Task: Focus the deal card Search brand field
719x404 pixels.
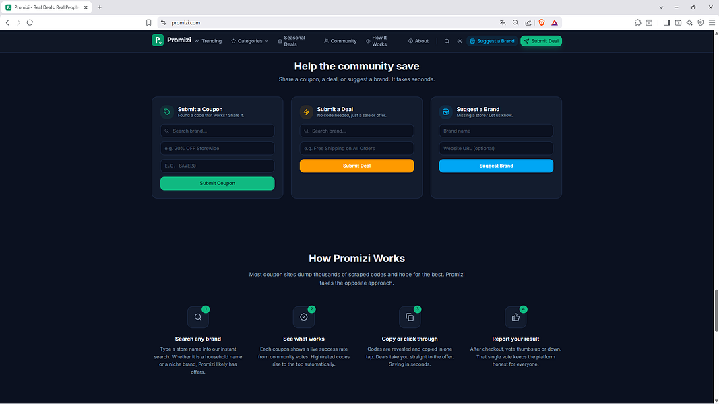Action: click(x=356, y=131)
